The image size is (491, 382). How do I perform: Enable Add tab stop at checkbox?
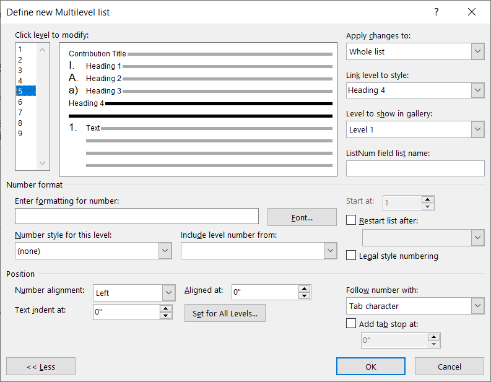click(351, 323)
